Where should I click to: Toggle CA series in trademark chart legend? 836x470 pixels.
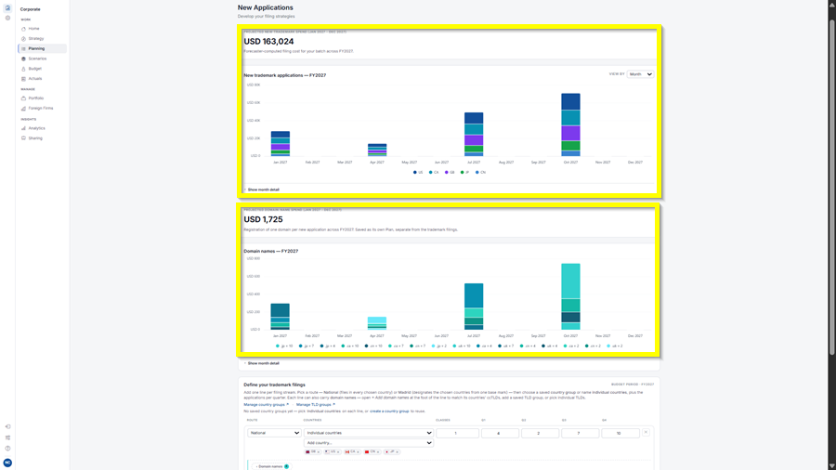pyautogui.click(x=434, y=172)
